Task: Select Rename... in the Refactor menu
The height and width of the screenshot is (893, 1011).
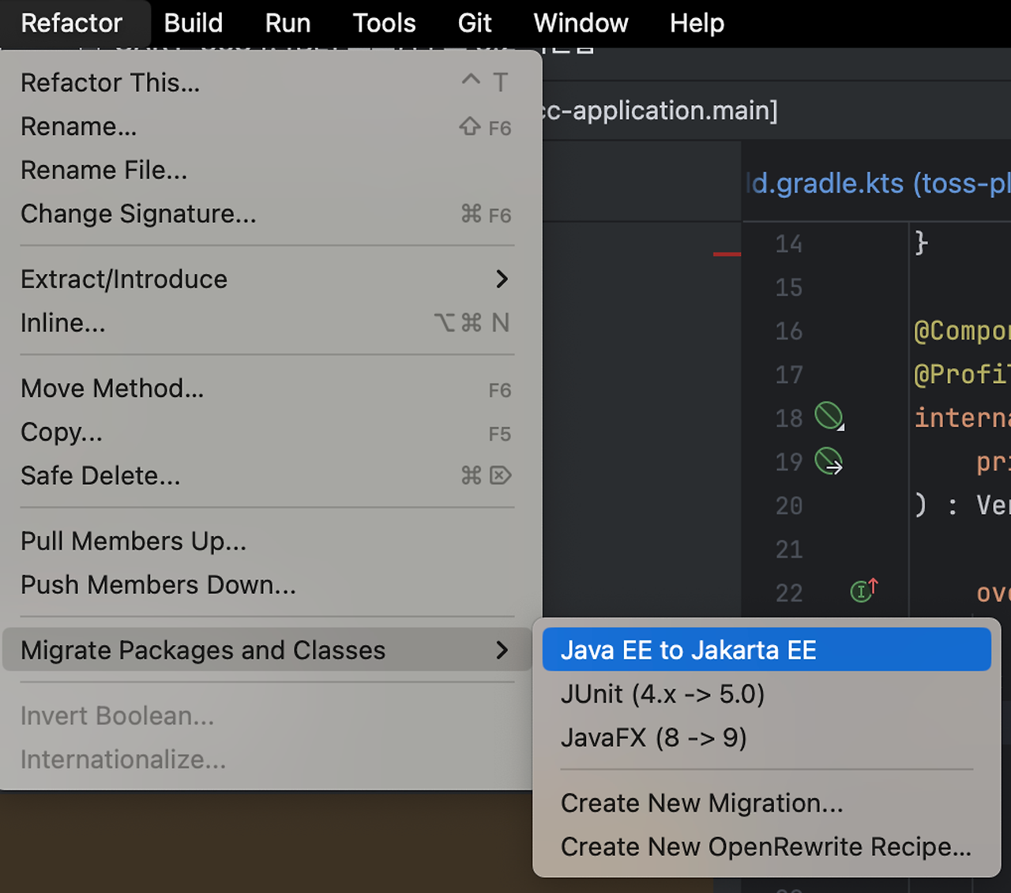Action: (79, 126)
